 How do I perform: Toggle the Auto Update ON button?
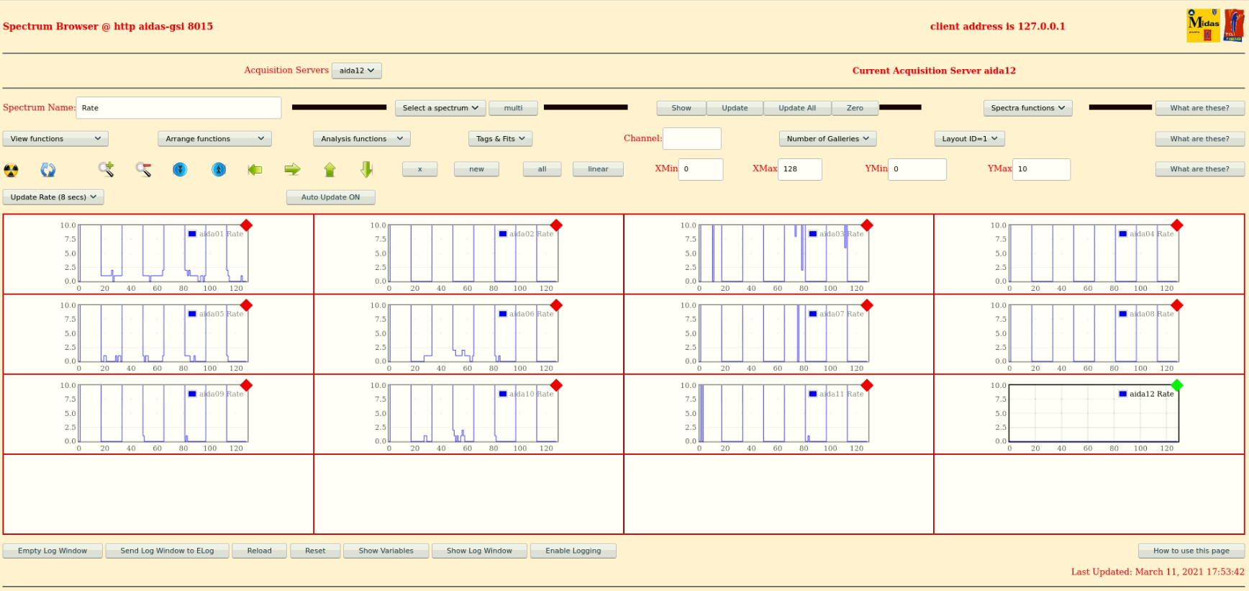point(330,197)
